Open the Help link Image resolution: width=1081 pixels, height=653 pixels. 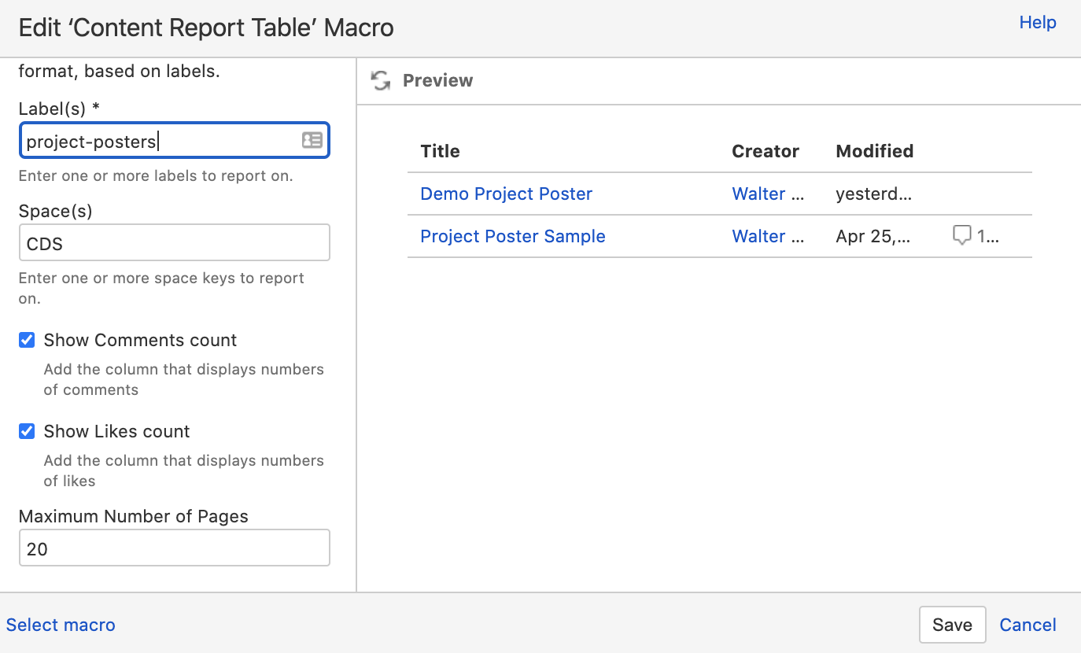(x=1037, y=22)
